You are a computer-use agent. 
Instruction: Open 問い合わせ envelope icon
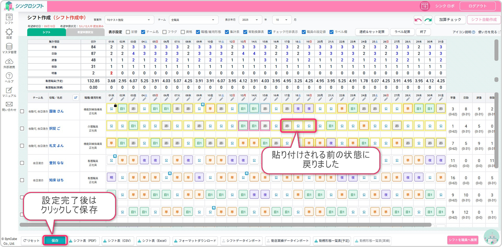click(x=9, y=105)
